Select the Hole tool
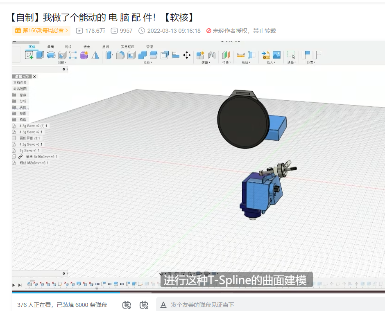 62,55
